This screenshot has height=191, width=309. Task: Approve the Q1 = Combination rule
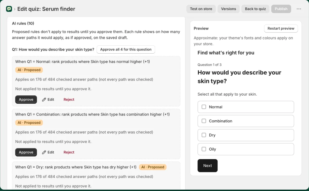(x=26, y=152)
